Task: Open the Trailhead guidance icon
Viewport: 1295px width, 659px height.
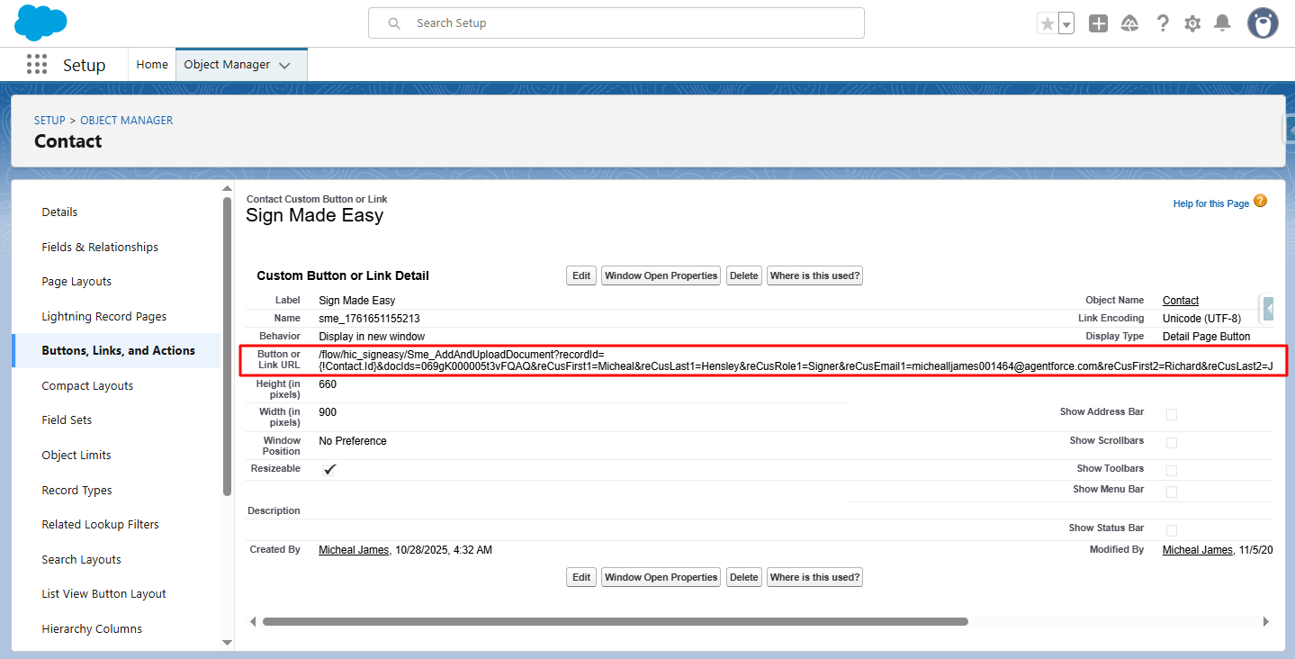Action: (x=1130, y=24)
